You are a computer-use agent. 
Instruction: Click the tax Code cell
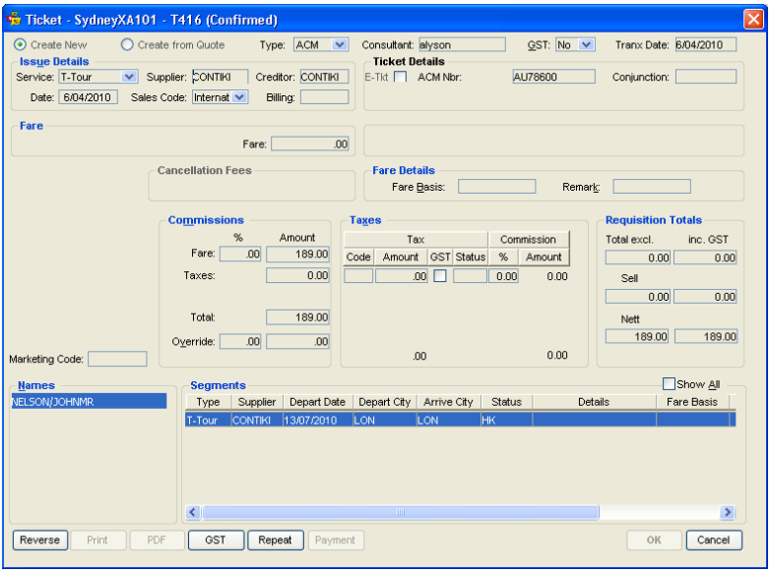(x=358, y=276)
